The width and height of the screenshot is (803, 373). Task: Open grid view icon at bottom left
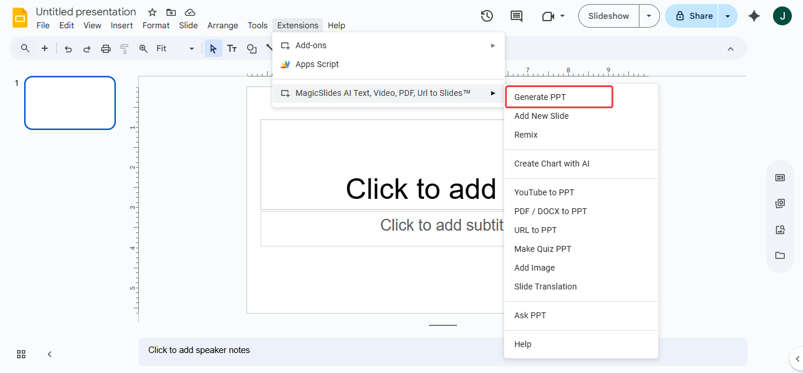click(x=21, y=354)
